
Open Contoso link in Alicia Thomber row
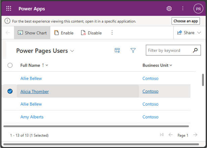click(150, 91)
